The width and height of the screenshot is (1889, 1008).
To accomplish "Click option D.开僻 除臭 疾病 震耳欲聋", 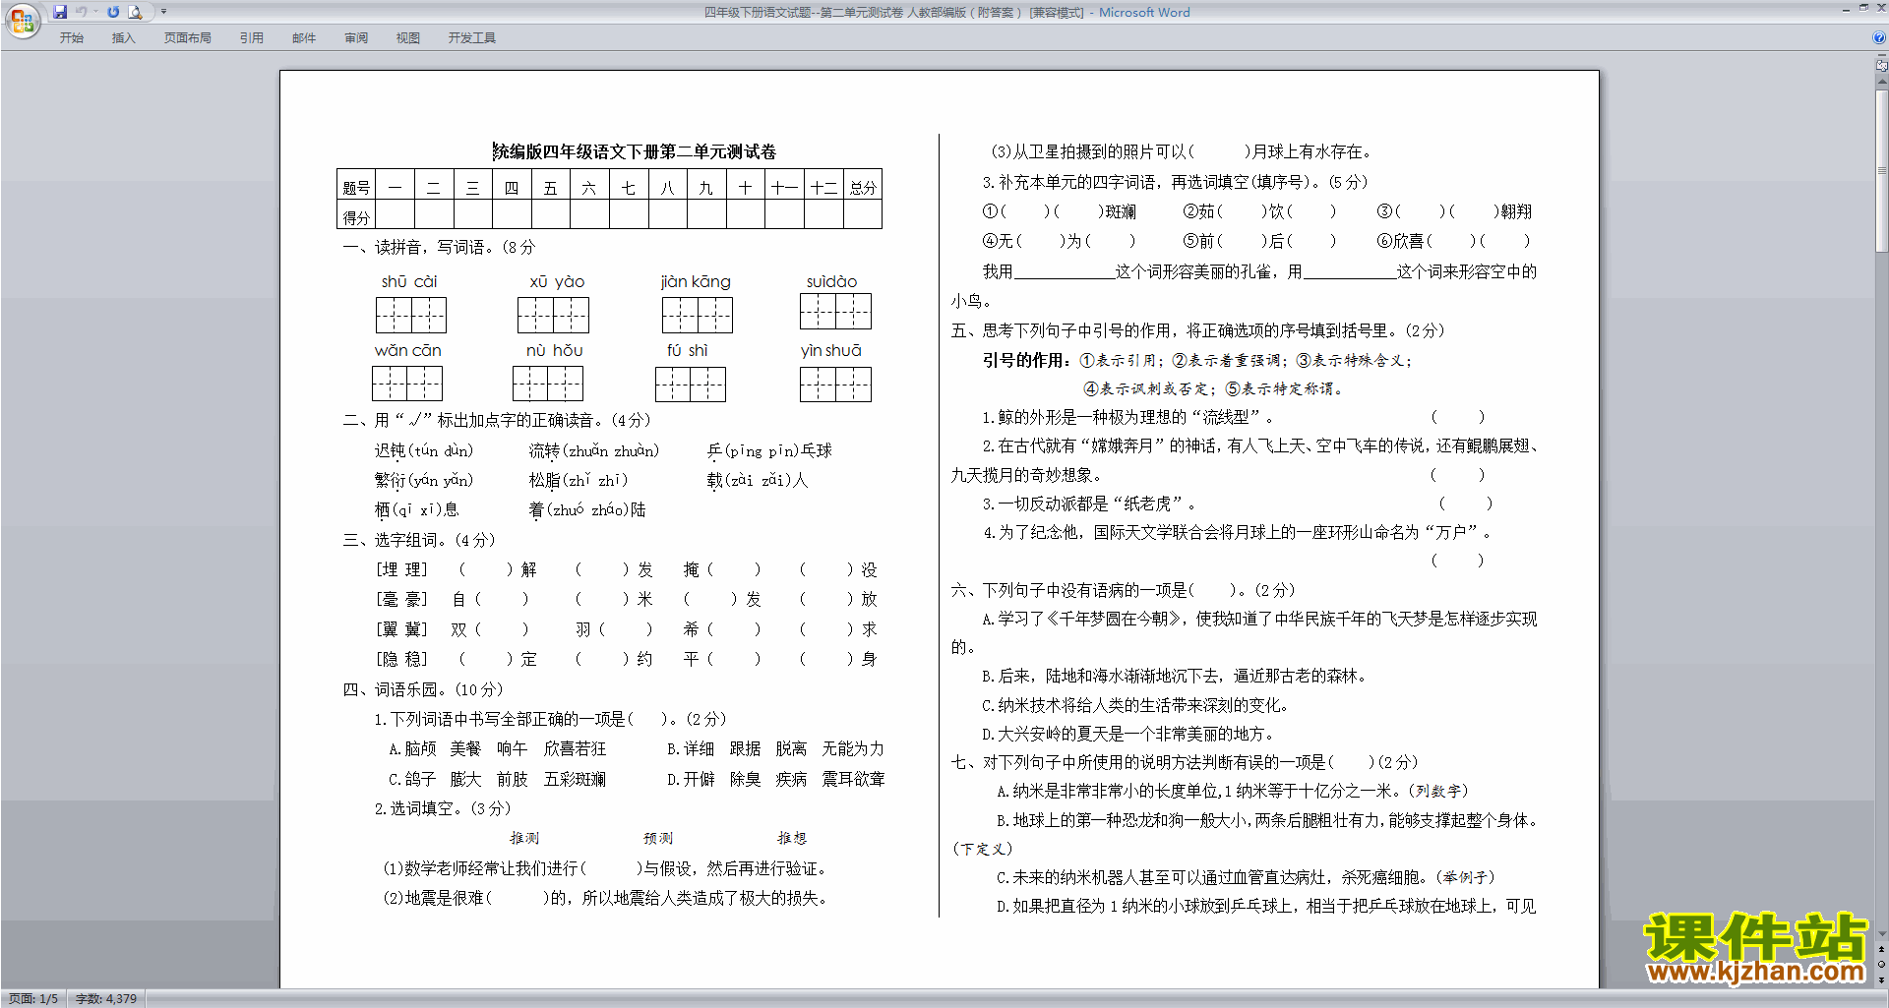I will pyautogui.click(x=776, y=779).
